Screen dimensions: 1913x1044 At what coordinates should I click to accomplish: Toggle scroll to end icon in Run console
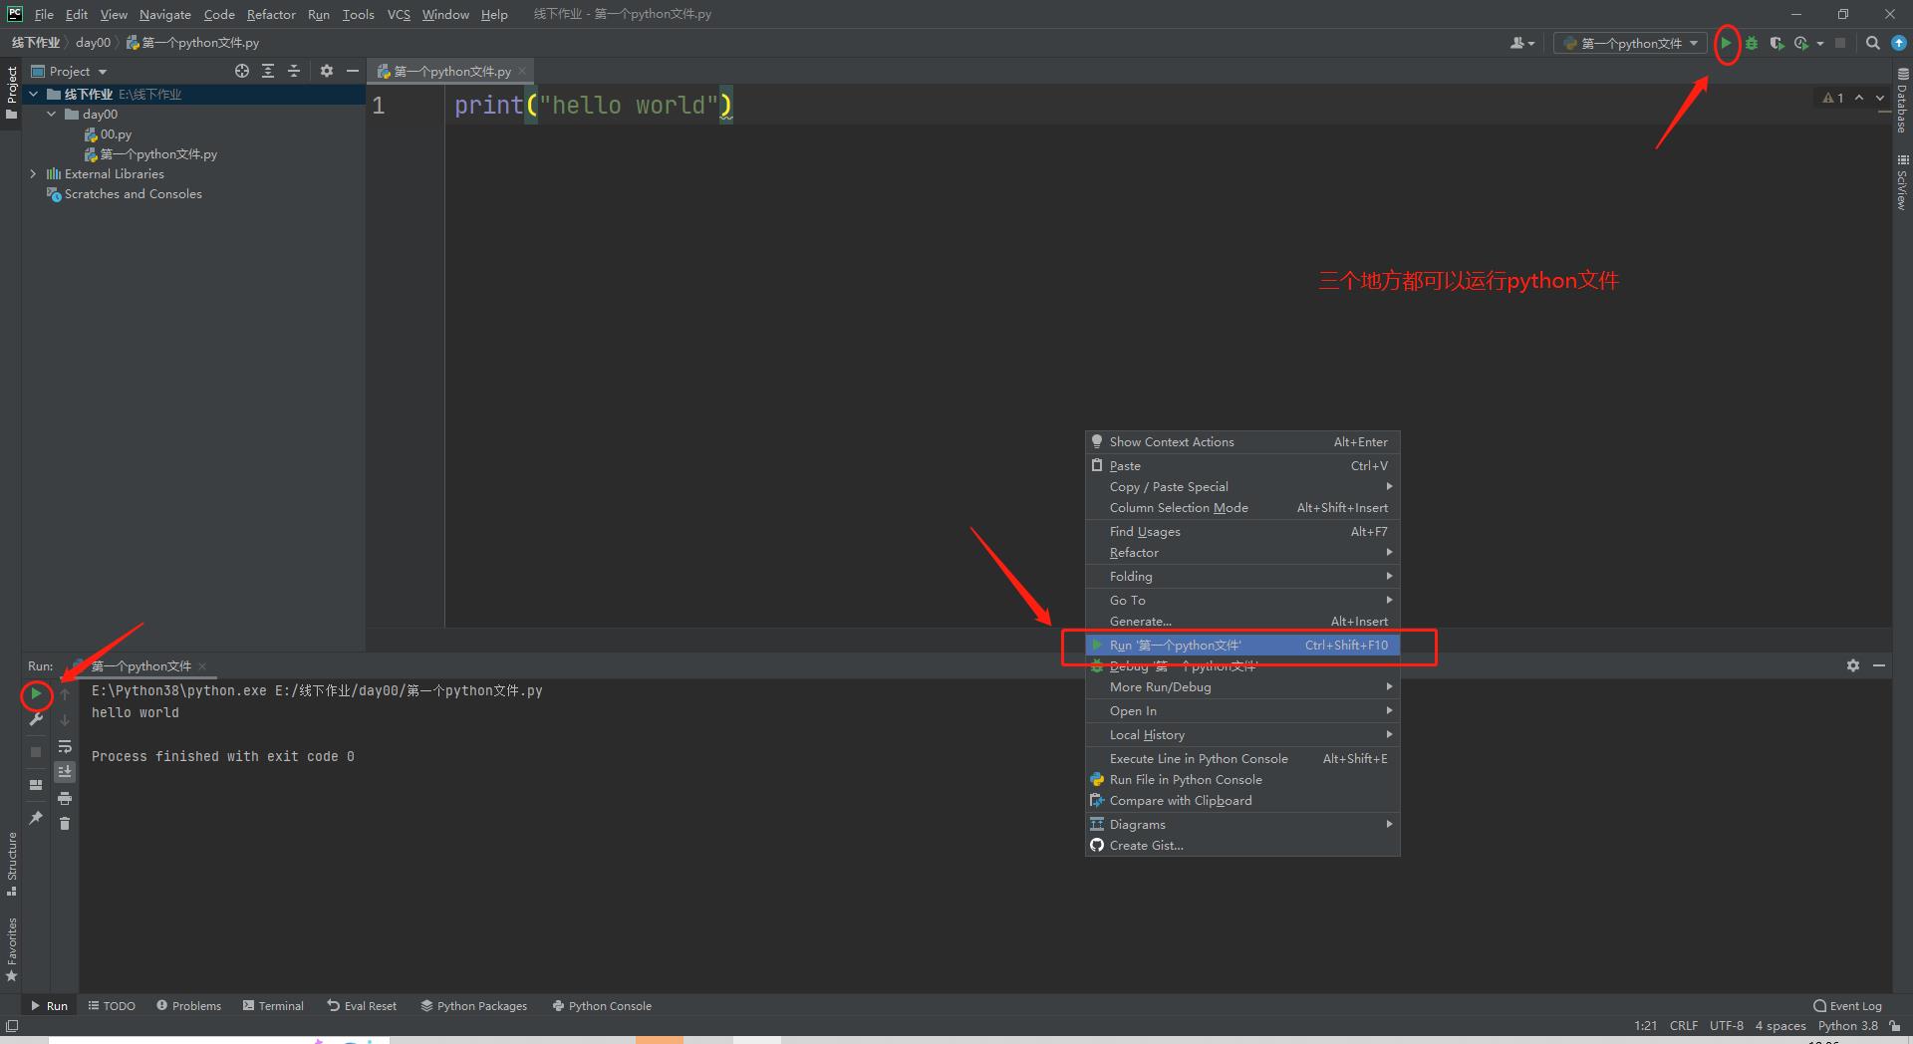point(65,772)
